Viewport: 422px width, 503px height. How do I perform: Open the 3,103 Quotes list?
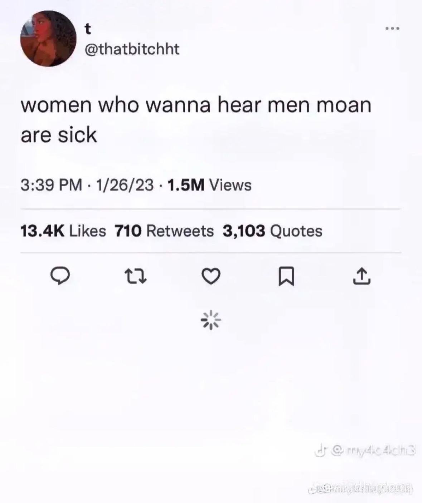272,231
